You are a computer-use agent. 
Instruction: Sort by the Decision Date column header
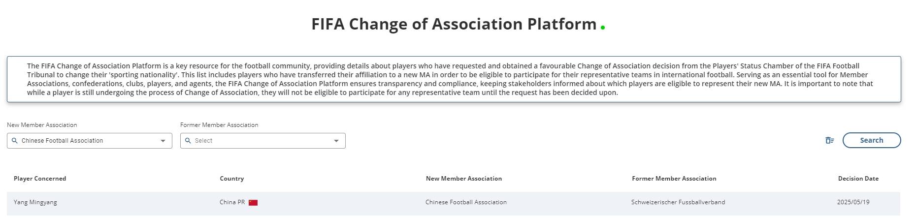pos(858,179)
